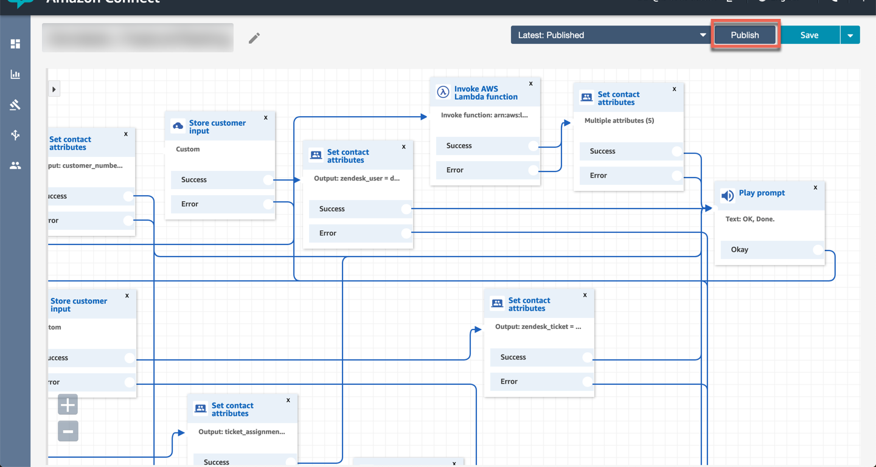The image size is (876, 467).
Task: Remove the Invoke AWS Lambda function block
Action: pyautogui.click(x=530, y=84)
